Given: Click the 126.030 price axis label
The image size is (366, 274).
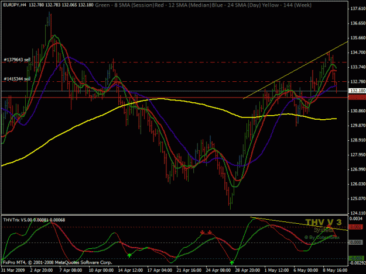Looking at the screenshot, I should tap(358, 184).
